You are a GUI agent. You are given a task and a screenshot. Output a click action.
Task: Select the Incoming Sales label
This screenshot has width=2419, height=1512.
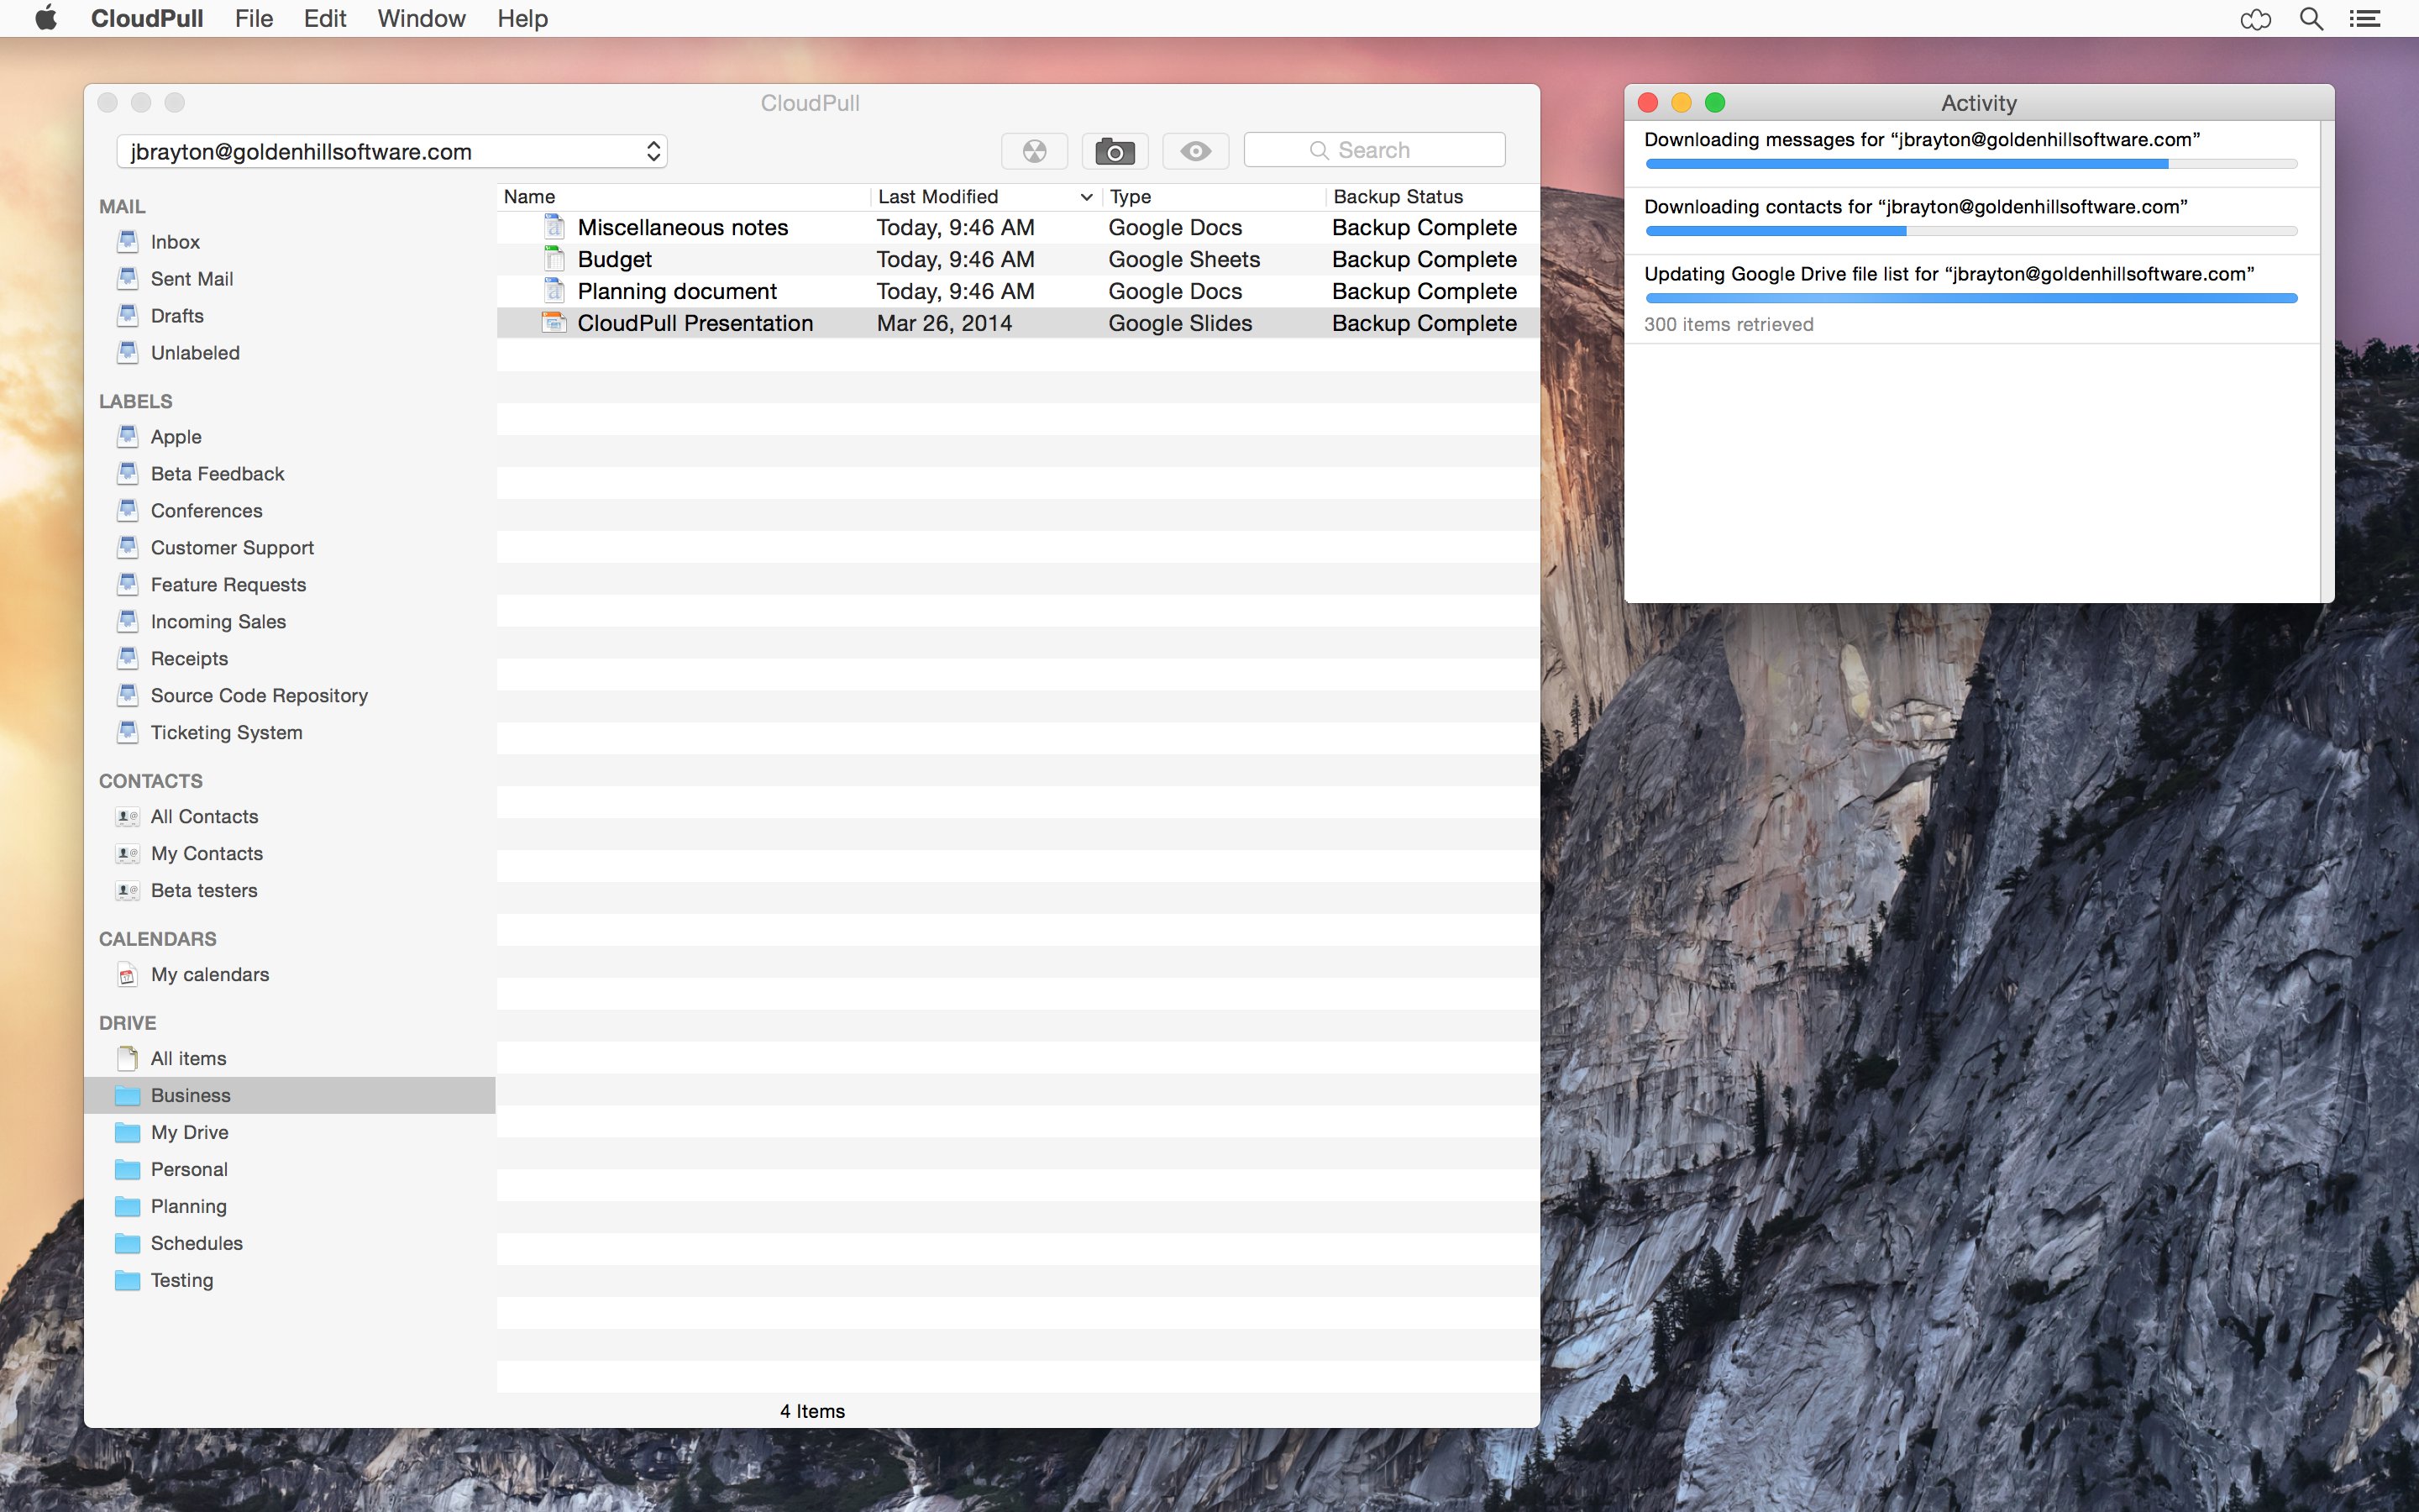coord(218,621)
